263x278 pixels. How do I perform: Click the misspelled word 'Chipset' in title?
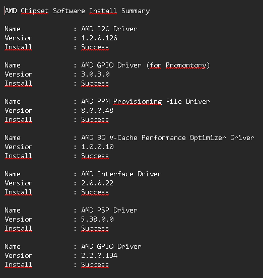35,11
